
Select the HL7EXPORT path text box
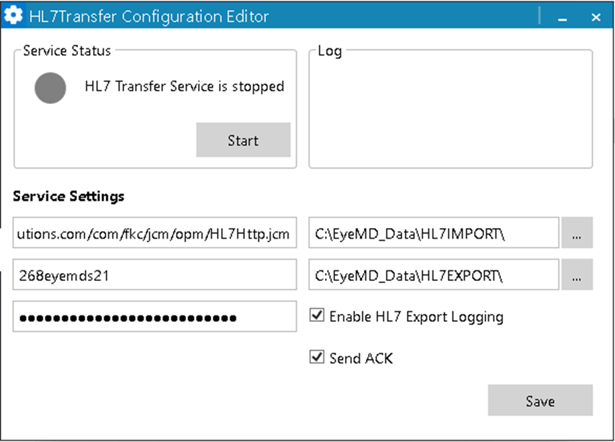click(434, 275)
